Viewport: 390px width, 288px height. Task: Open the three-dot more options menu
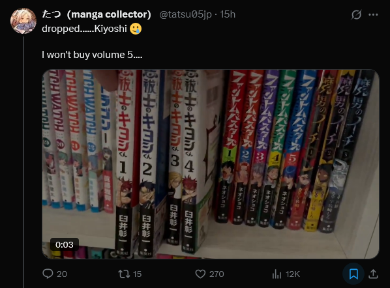373,15
